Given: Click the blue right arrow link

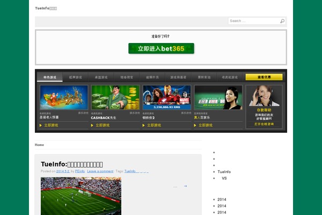Looking at the screenshot, I should 185,186.
